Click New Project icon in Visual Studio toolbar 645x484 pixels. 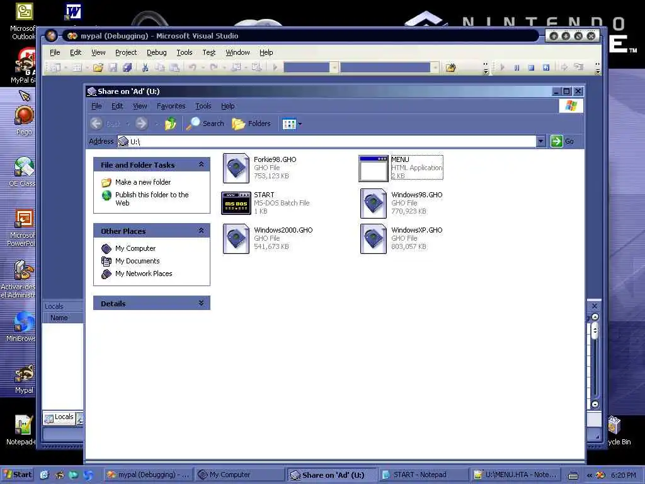(55, 67)
